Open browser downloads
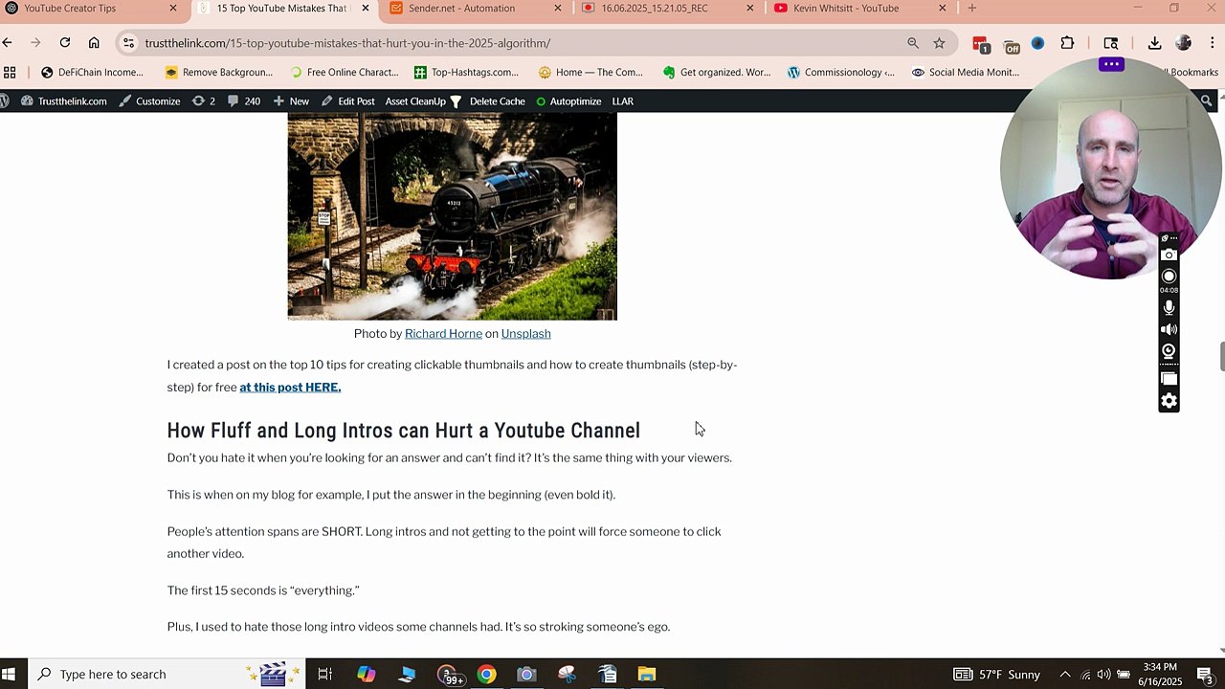Viewport: 1225px width, 689px height. pyautogui.click(x=1154, y=43)
